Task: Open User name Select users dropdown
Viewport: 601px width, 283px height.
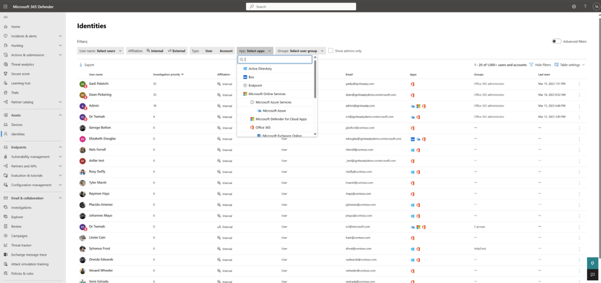Action: tap(100, 51)
